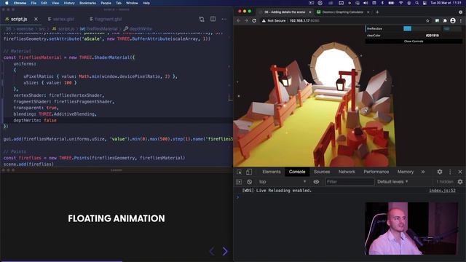
Task: Expand more DevTools tabs with double chevron
Action: 423,172
